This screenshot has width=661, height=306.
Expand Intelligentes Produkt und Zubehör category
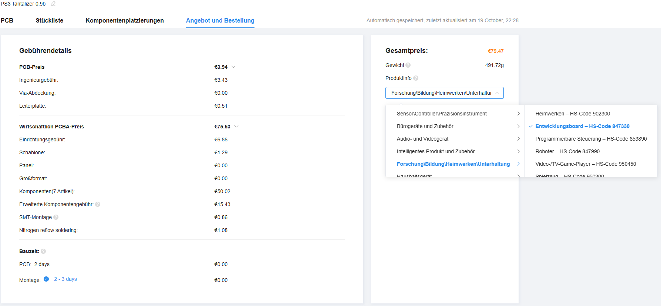pos(435,151)
